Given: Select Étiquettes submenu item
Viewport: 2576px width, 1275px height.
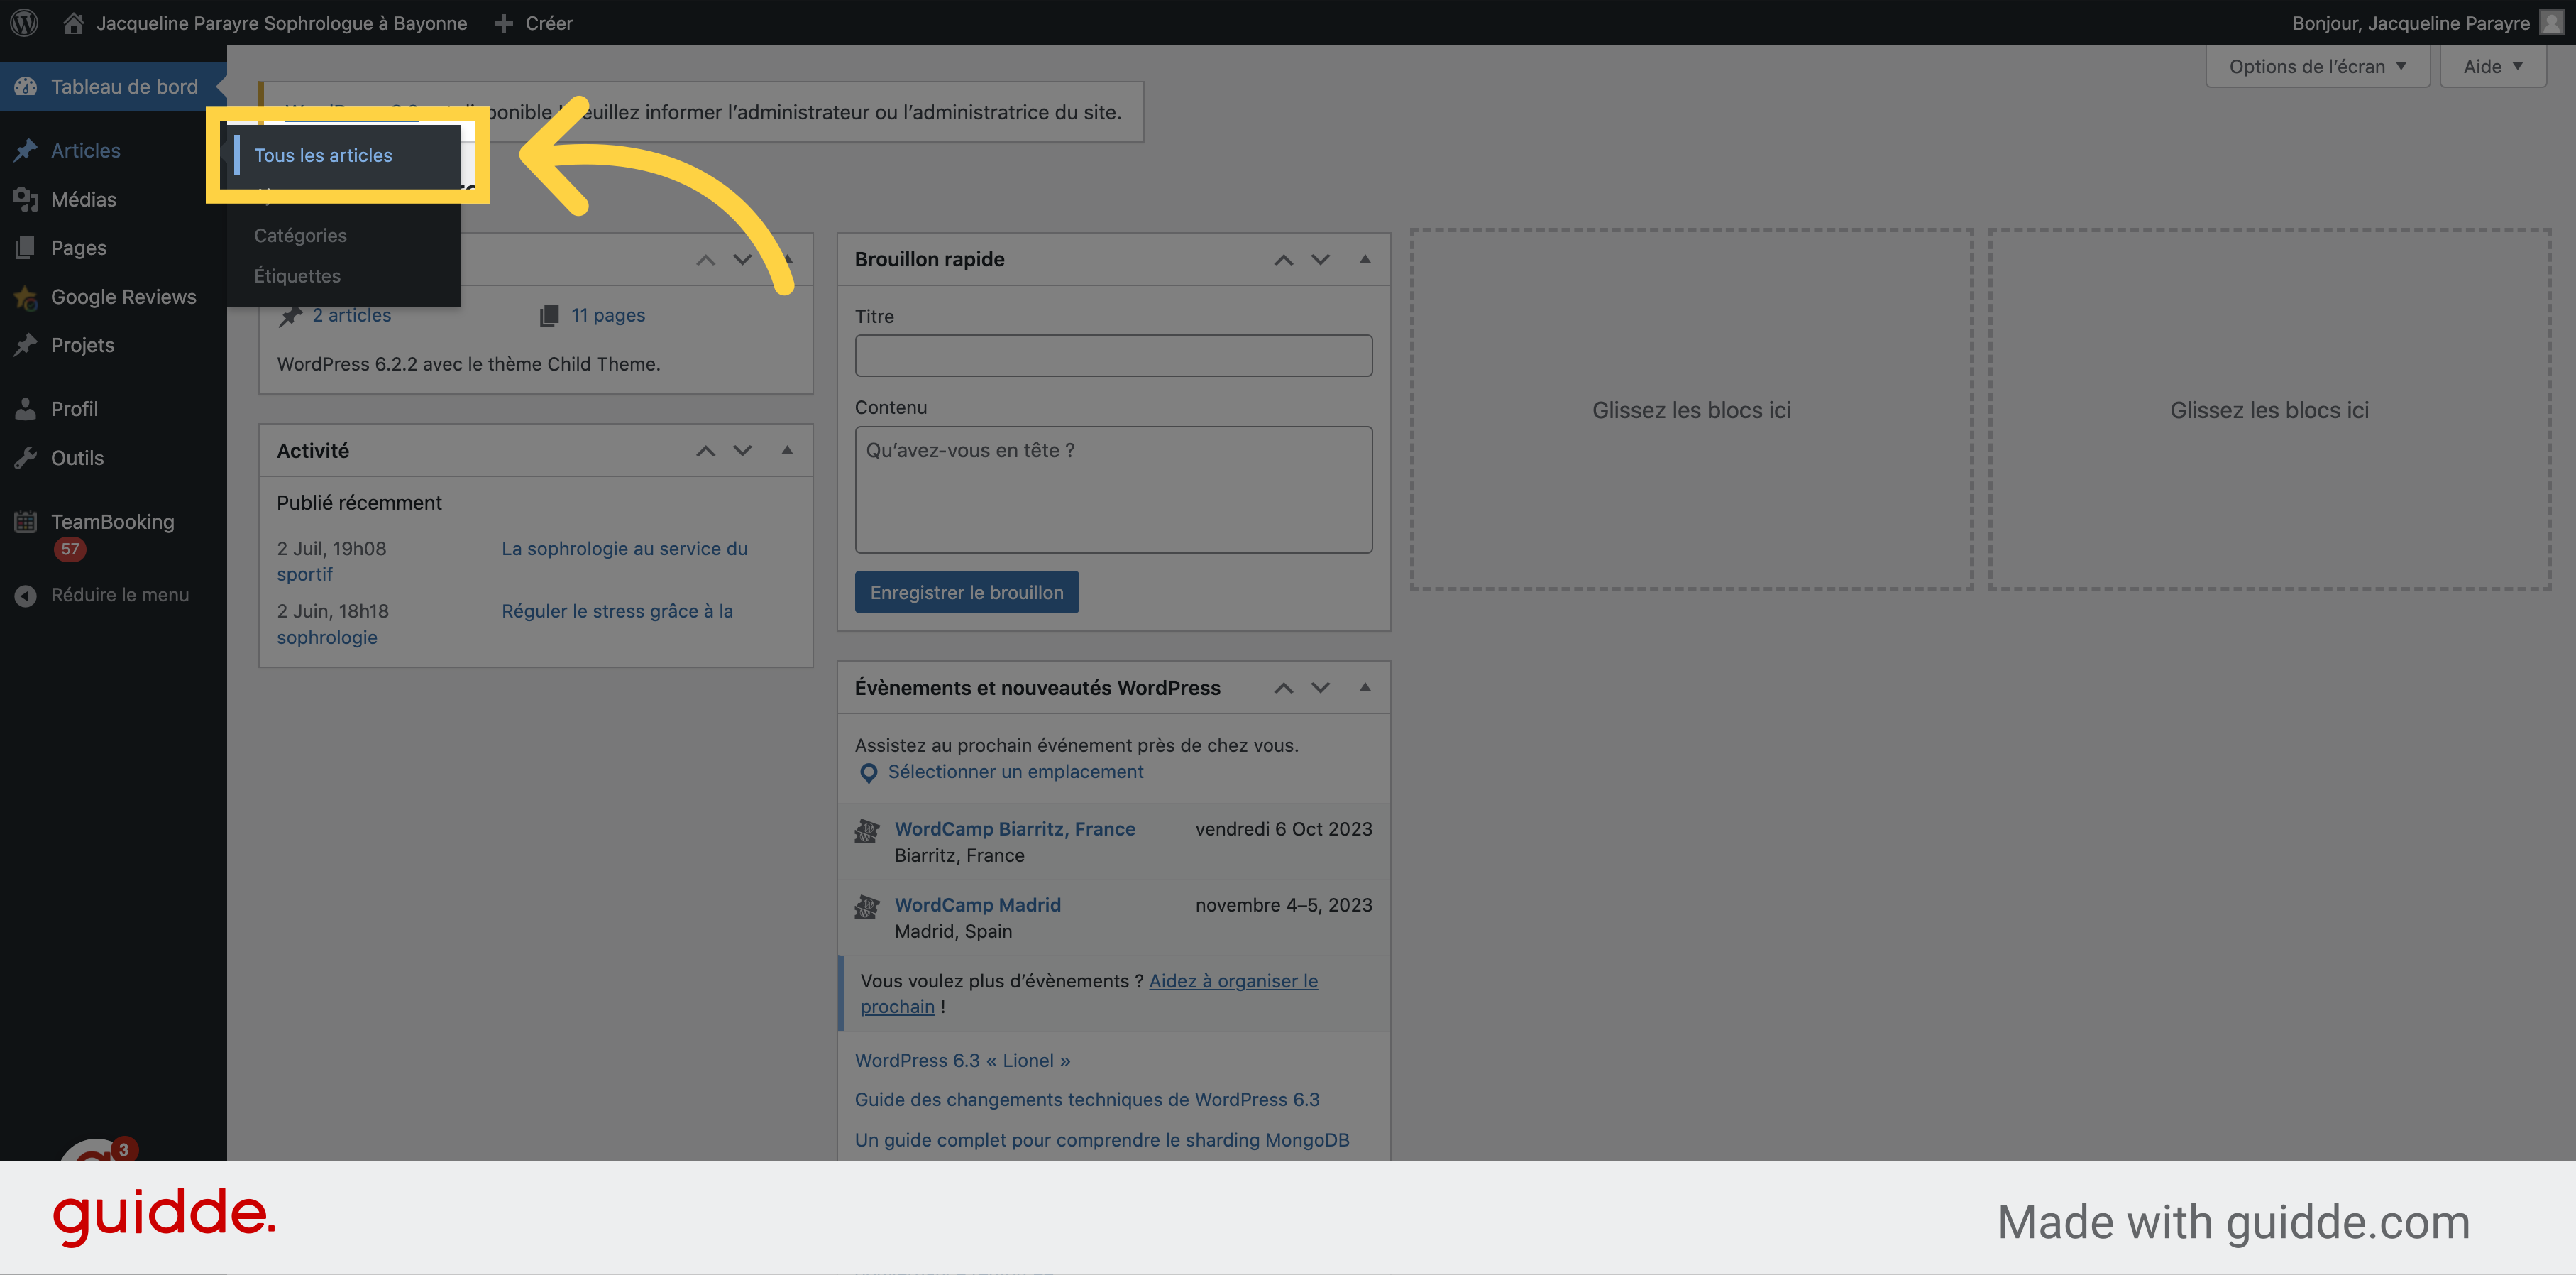Looking at the screenshot, I should pyautogui.click(x=297, y=275).
